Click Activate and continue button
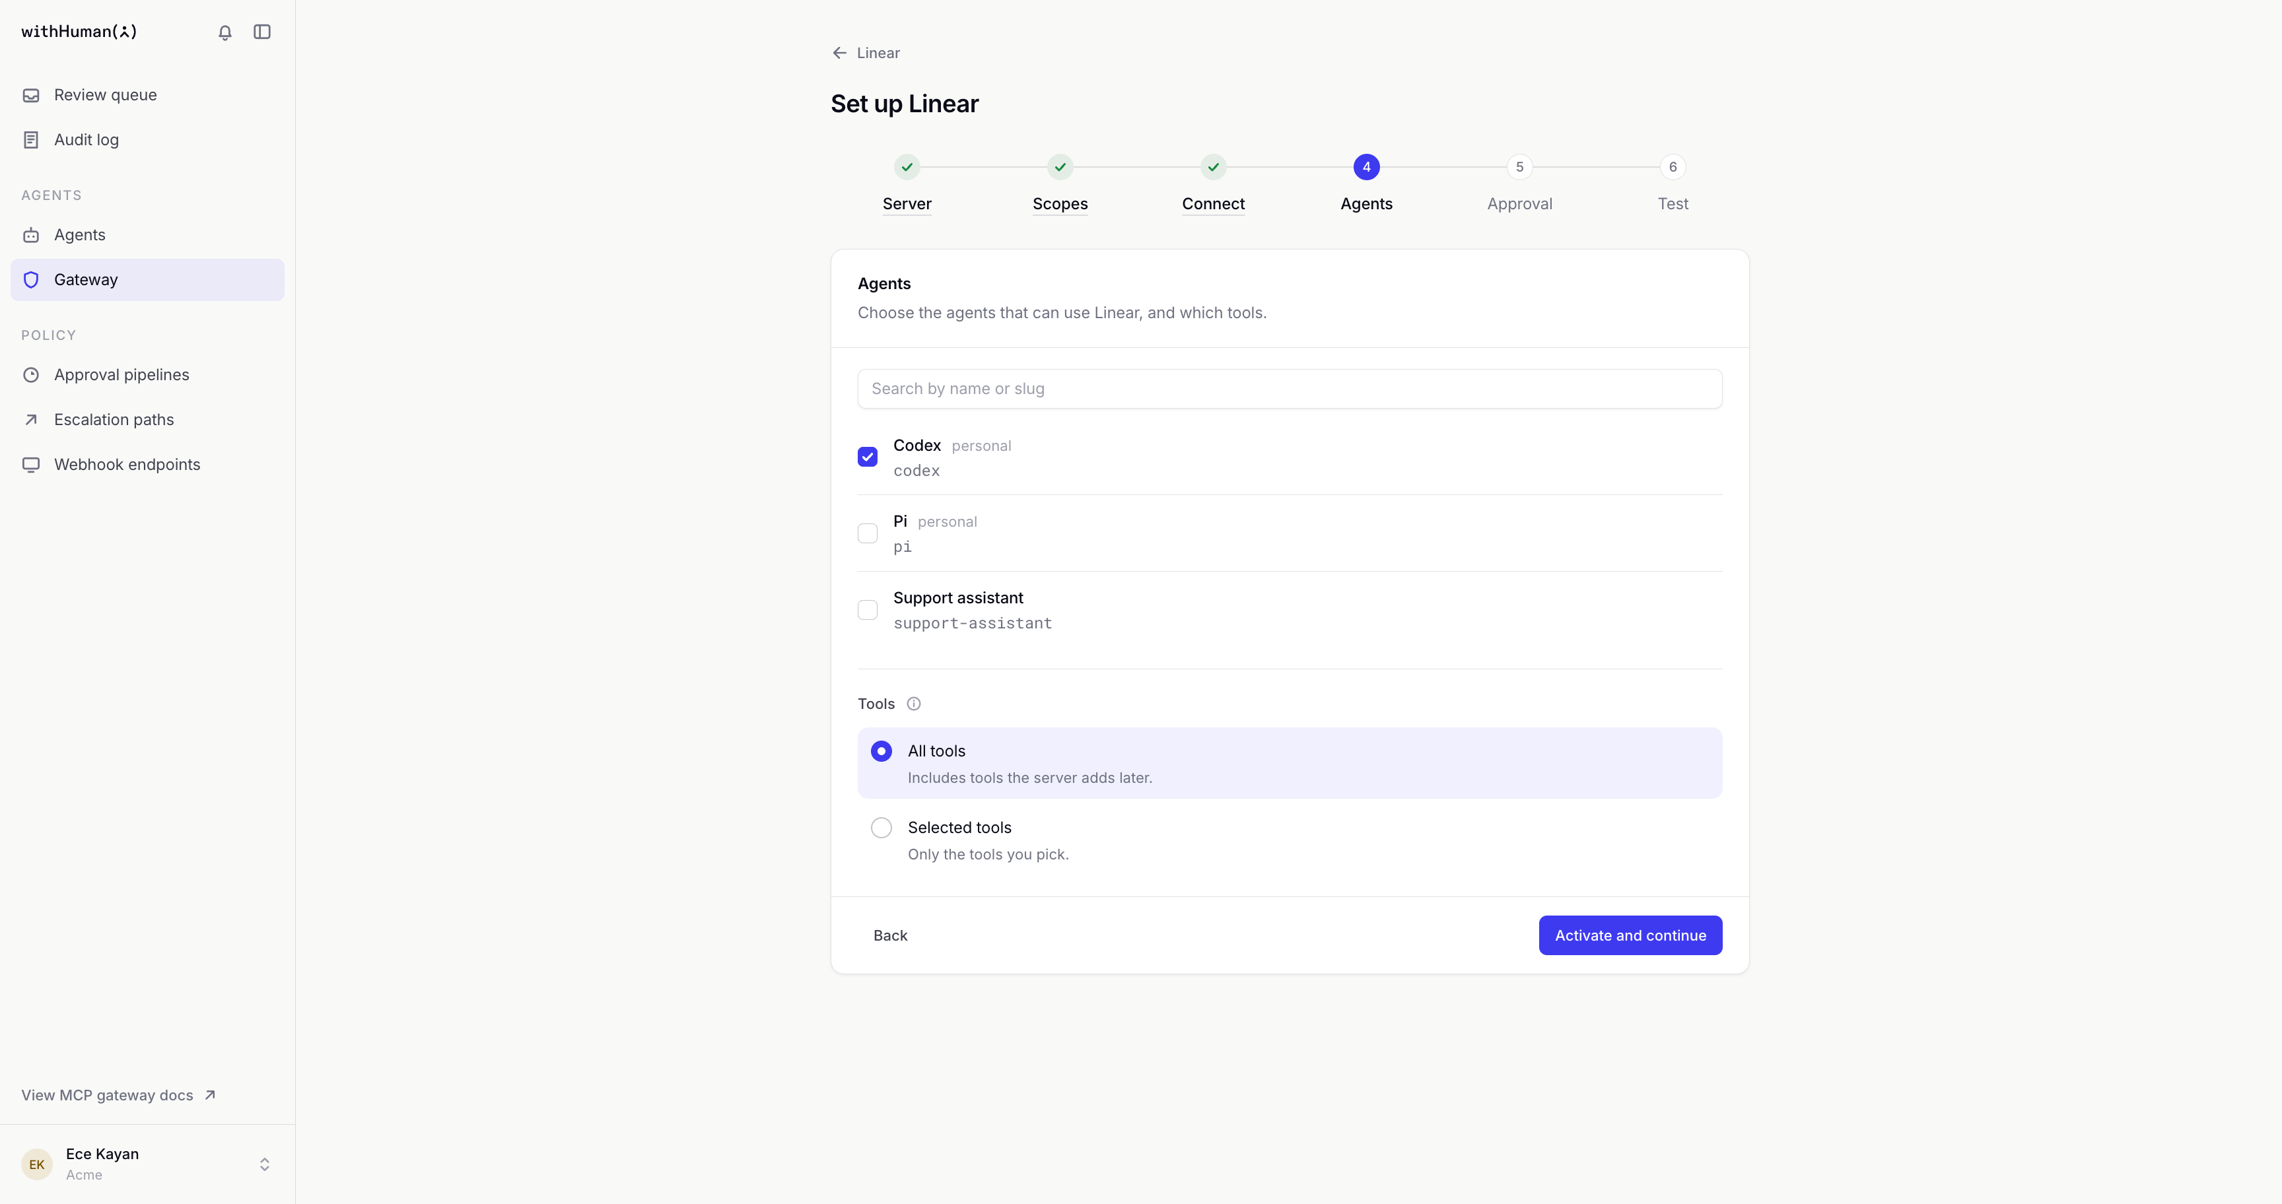Viewport: 2282px width, 1204px height. tap(1631, 936)
